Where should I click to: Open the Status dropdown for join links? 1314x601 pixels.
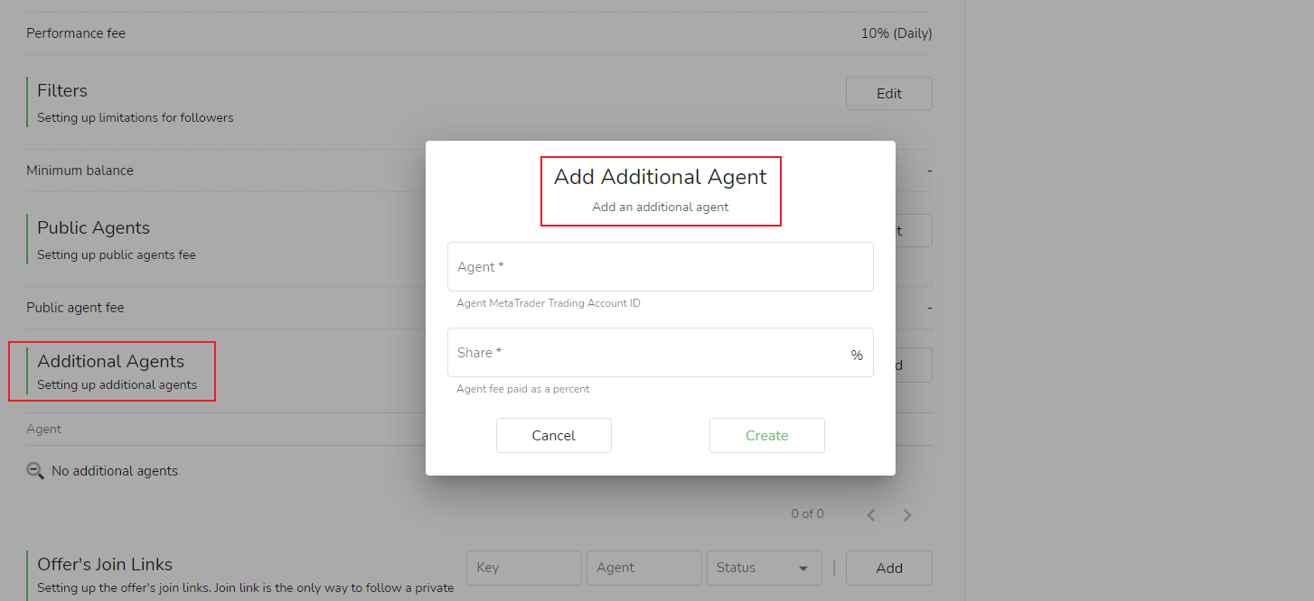click(x=763, y=568)
